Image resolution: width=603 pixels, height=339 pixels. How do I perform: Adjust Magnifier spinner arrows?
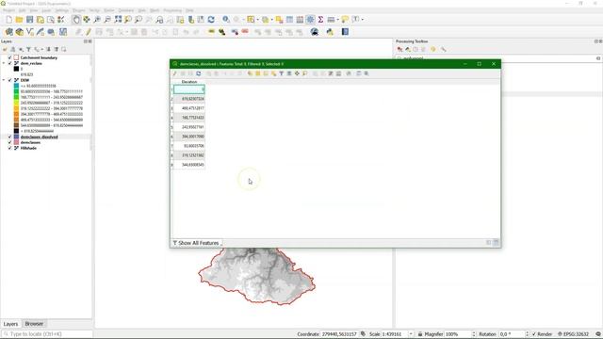473,334
